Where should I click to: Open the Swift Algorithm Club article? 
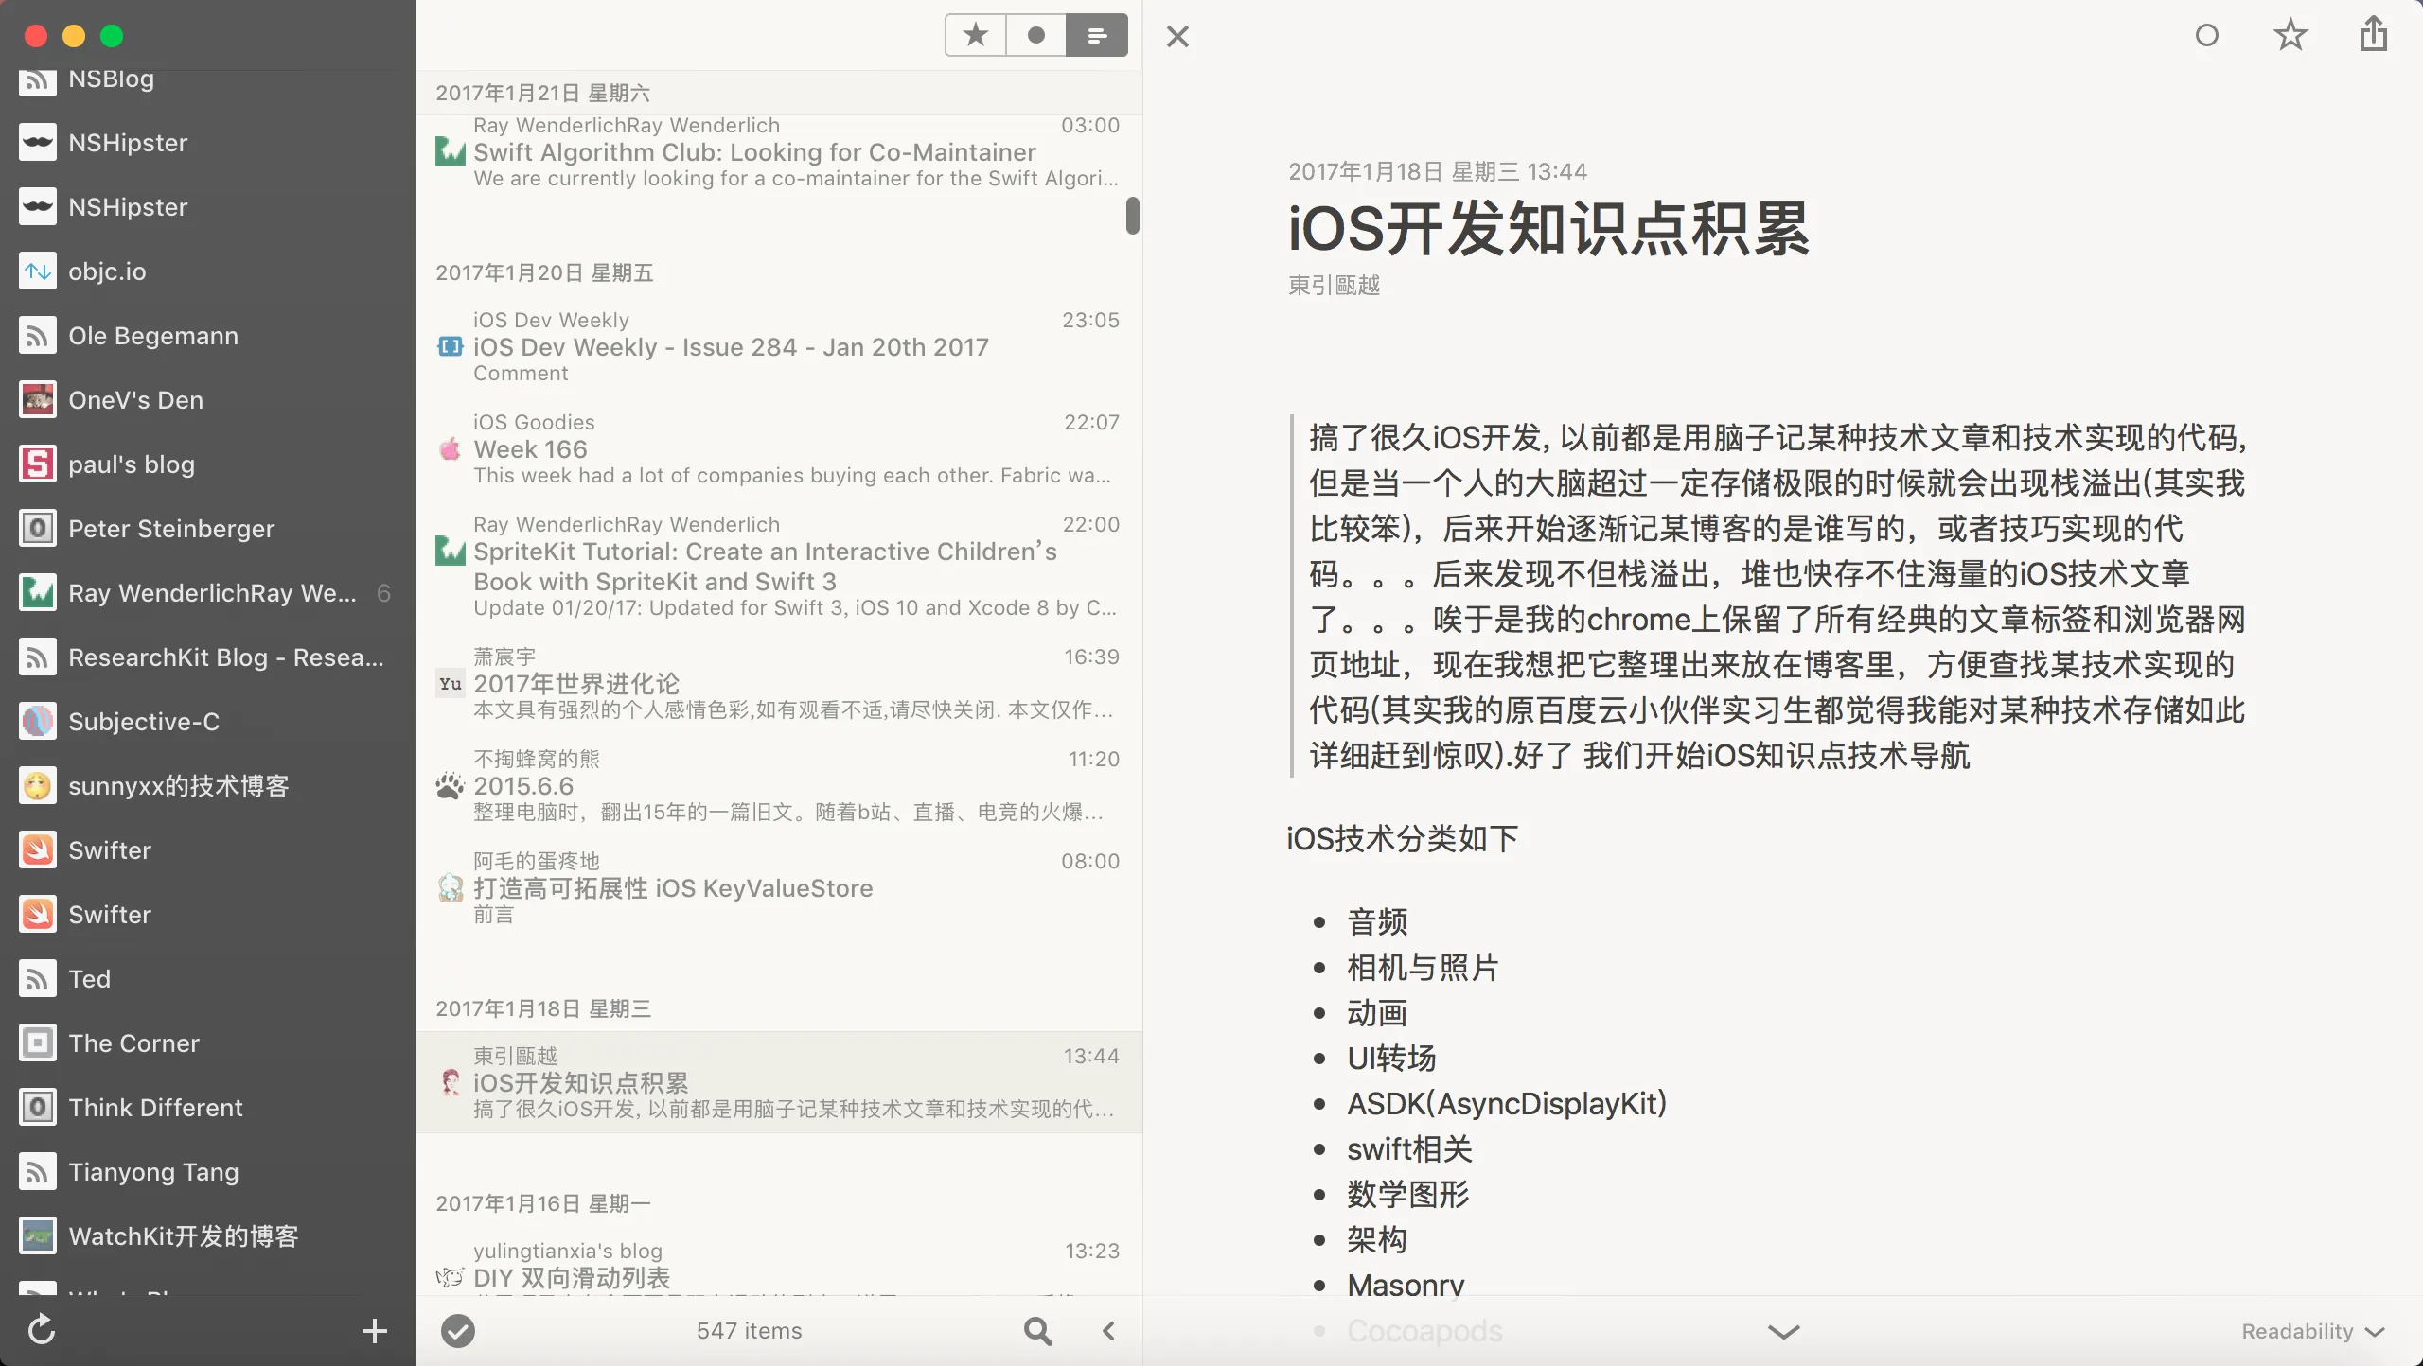pyautogui.click(x=754, y=152)
